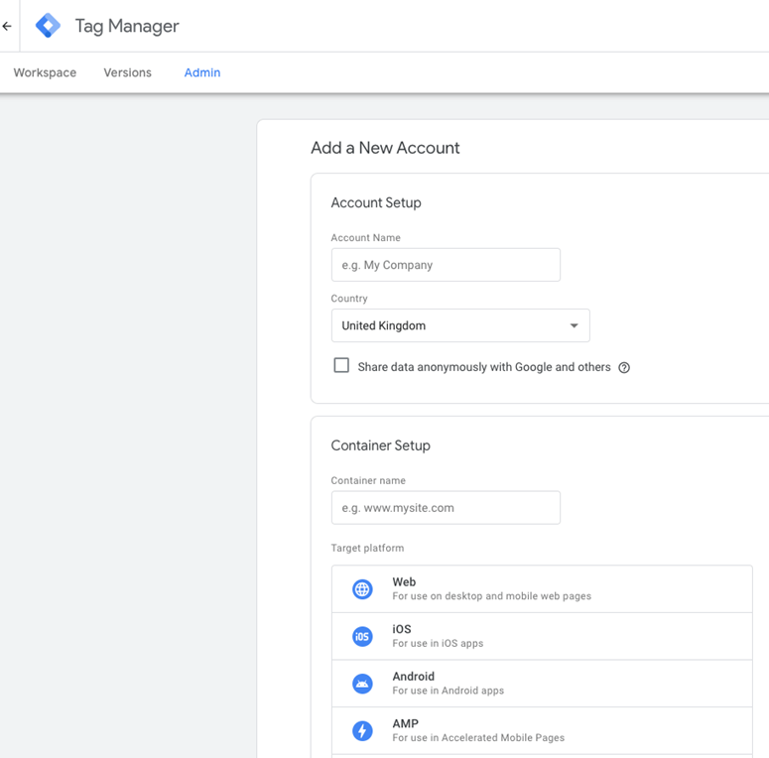
Task: Focus the Account Name input field
Action: (x=446, y=265)
